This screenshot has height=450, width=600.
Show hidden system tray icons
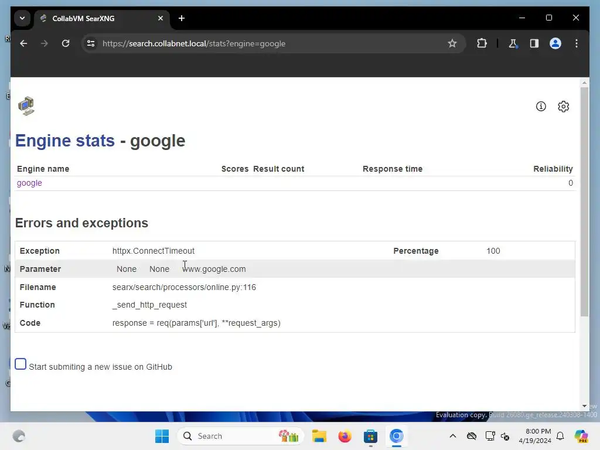[x=453, y=436]
